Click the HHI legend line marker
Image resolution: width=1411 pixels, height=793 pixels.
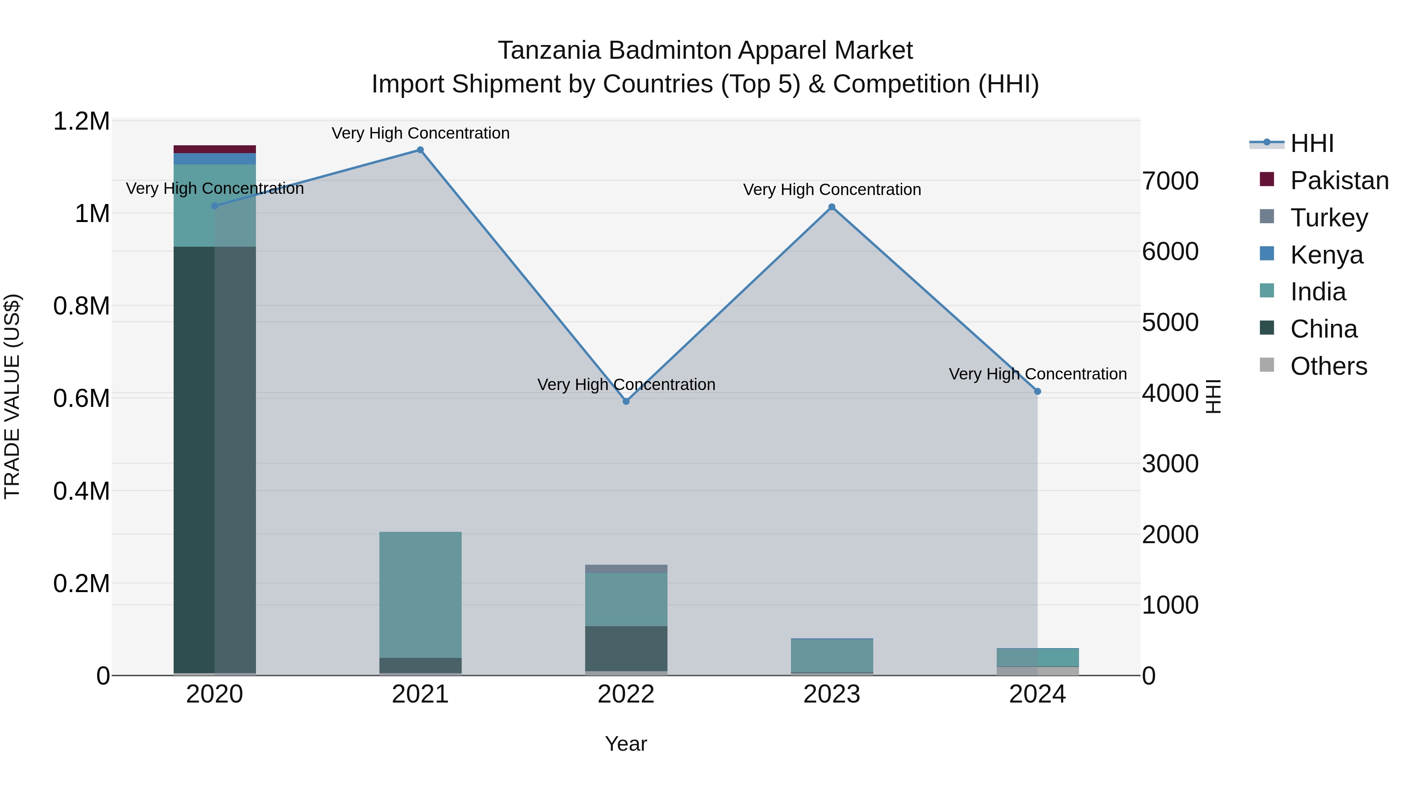[x=1266, y=143]
